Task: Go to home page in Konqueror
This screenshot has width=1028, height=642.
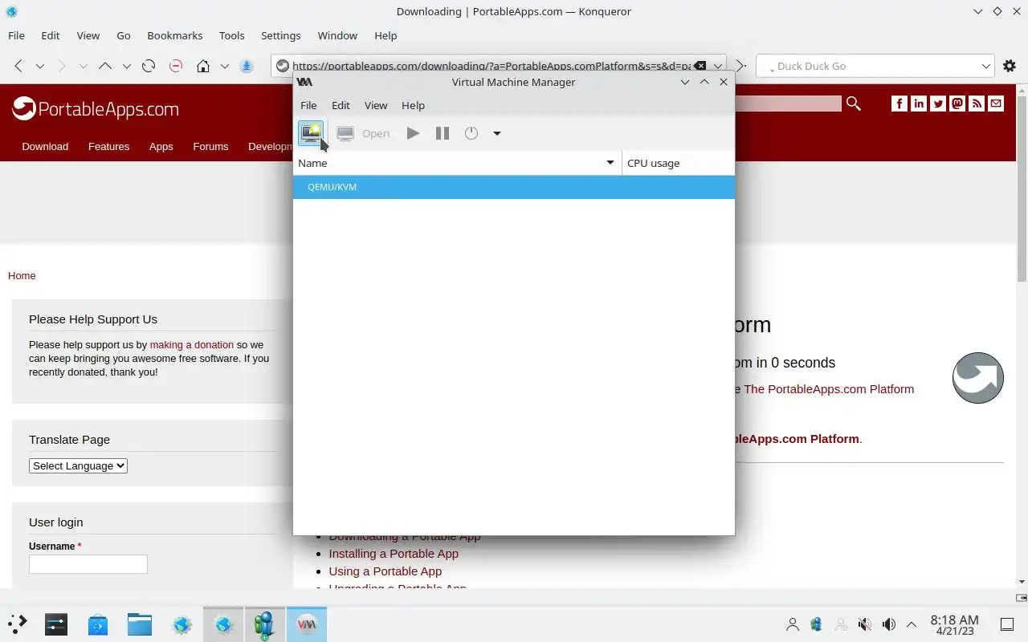Action: 203,66
